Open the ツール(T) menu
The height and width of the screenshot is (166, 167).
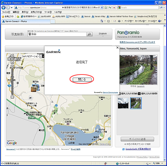pyautogui.click(x=48, y=12)
